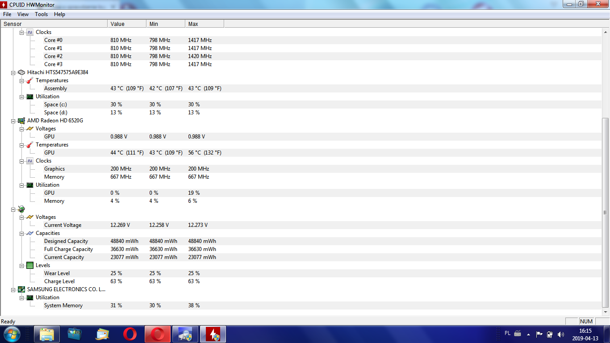Viewport: 610px width, 343px height.
Task: Click the green Levels icon
Action: tap(30, 265)
